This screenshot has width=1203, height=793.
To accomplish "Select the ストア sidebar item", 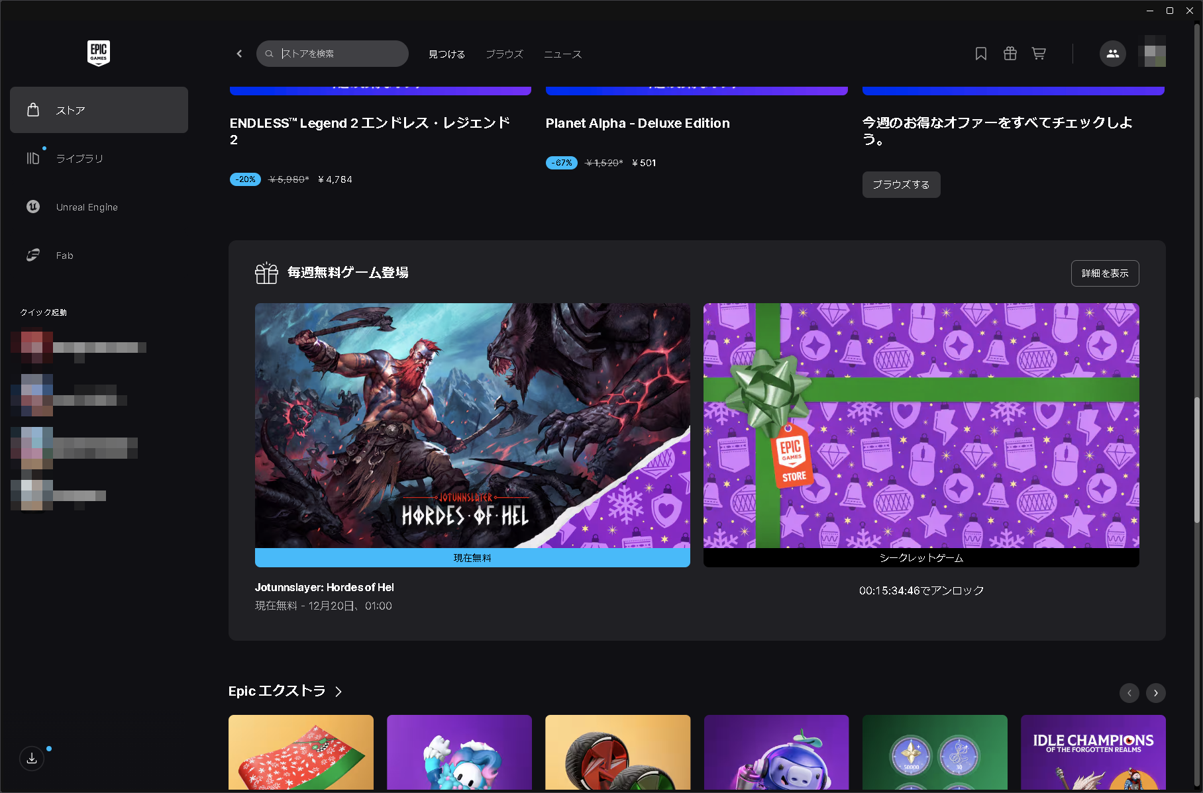I will click(99, 110).
